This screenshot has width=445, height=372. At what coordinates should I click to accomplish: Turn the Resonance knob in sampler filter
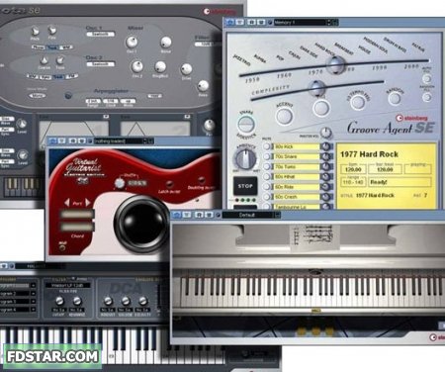pos(77,301)
